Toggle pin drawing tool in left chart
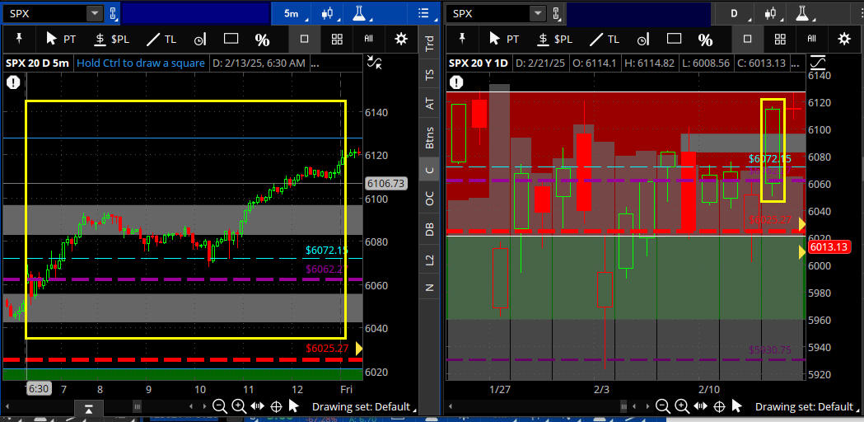The image size is (864, 422). pos(20,39)
